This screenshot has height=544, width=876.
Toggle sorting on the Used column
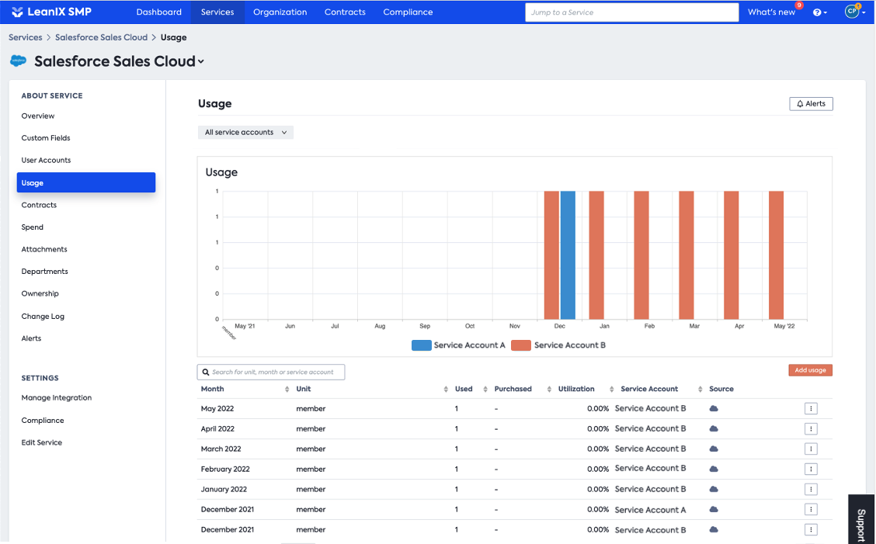pos(485,390)
